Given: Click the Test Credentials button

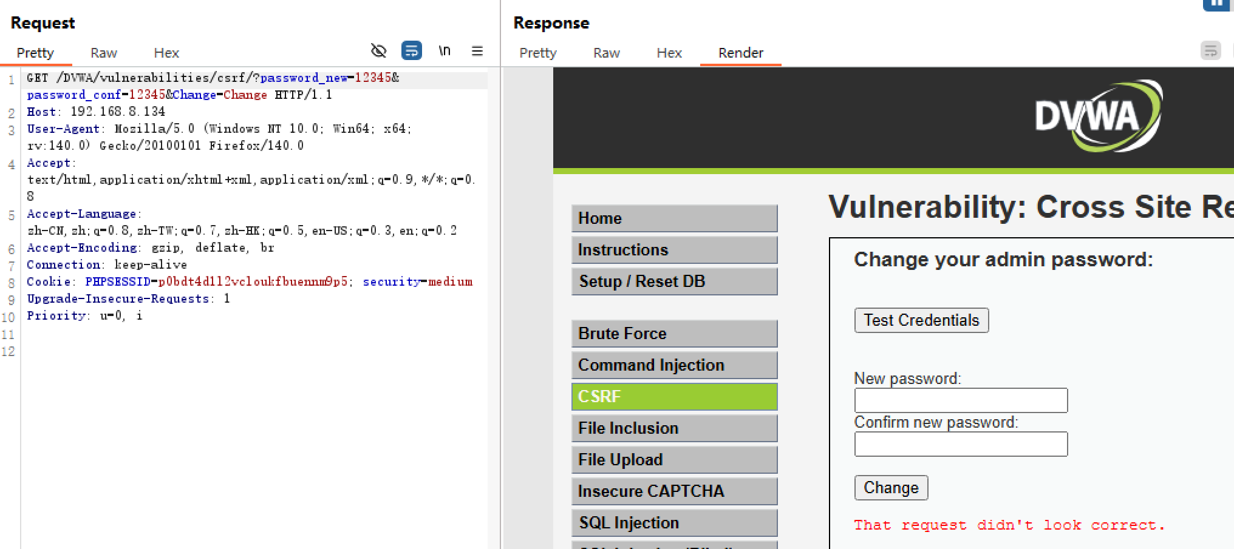Looking at the screenshot, I should point(921,320).
